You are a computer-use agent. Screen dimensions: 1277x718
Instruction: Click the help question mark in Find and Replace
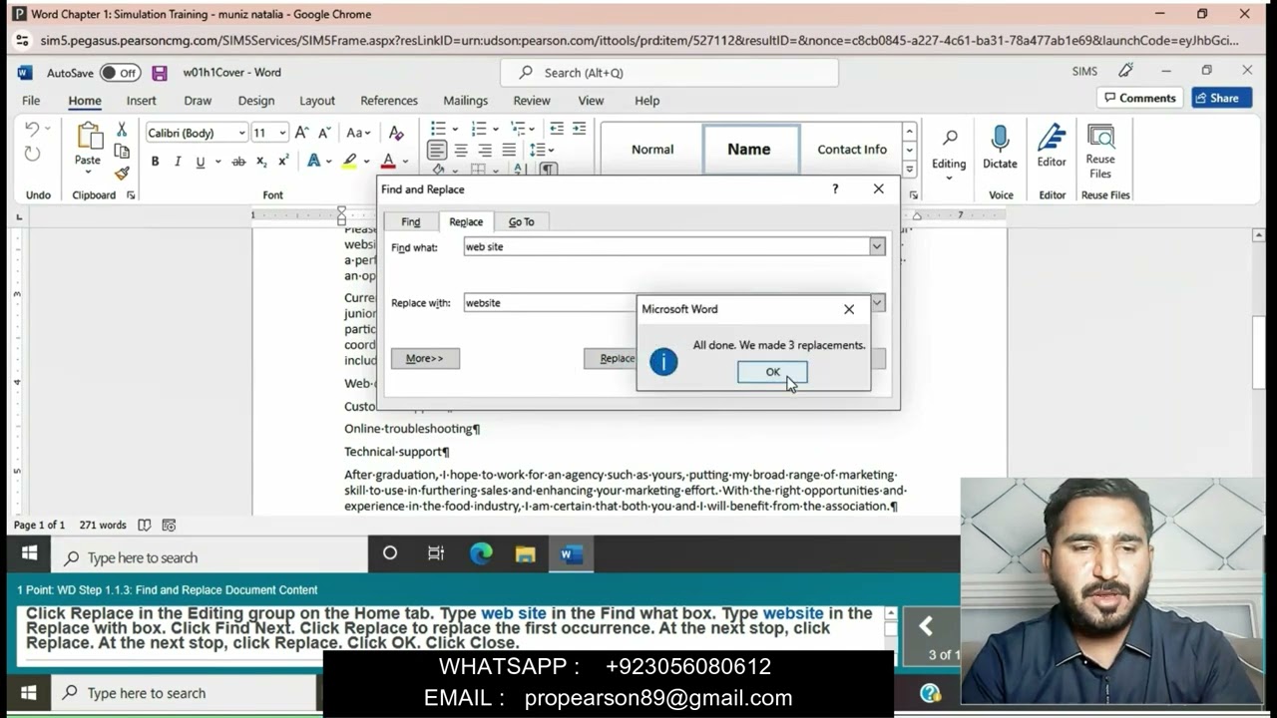pyautogui.click(x=835, y=188)
